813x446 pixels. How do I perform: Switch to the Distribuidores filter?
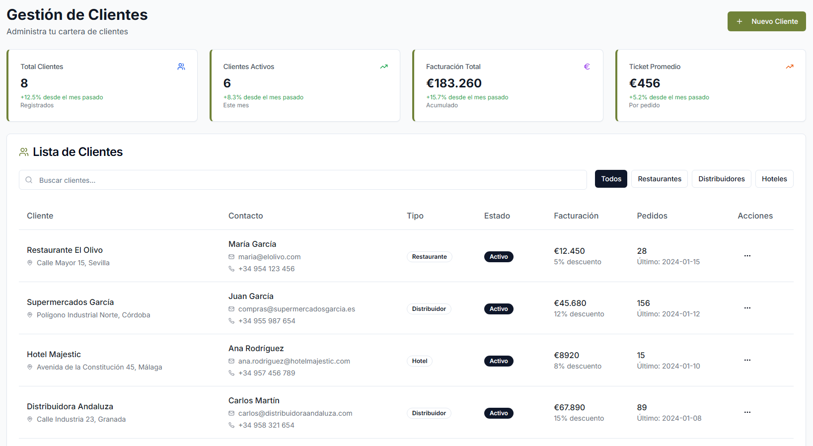tap(721, 179)
